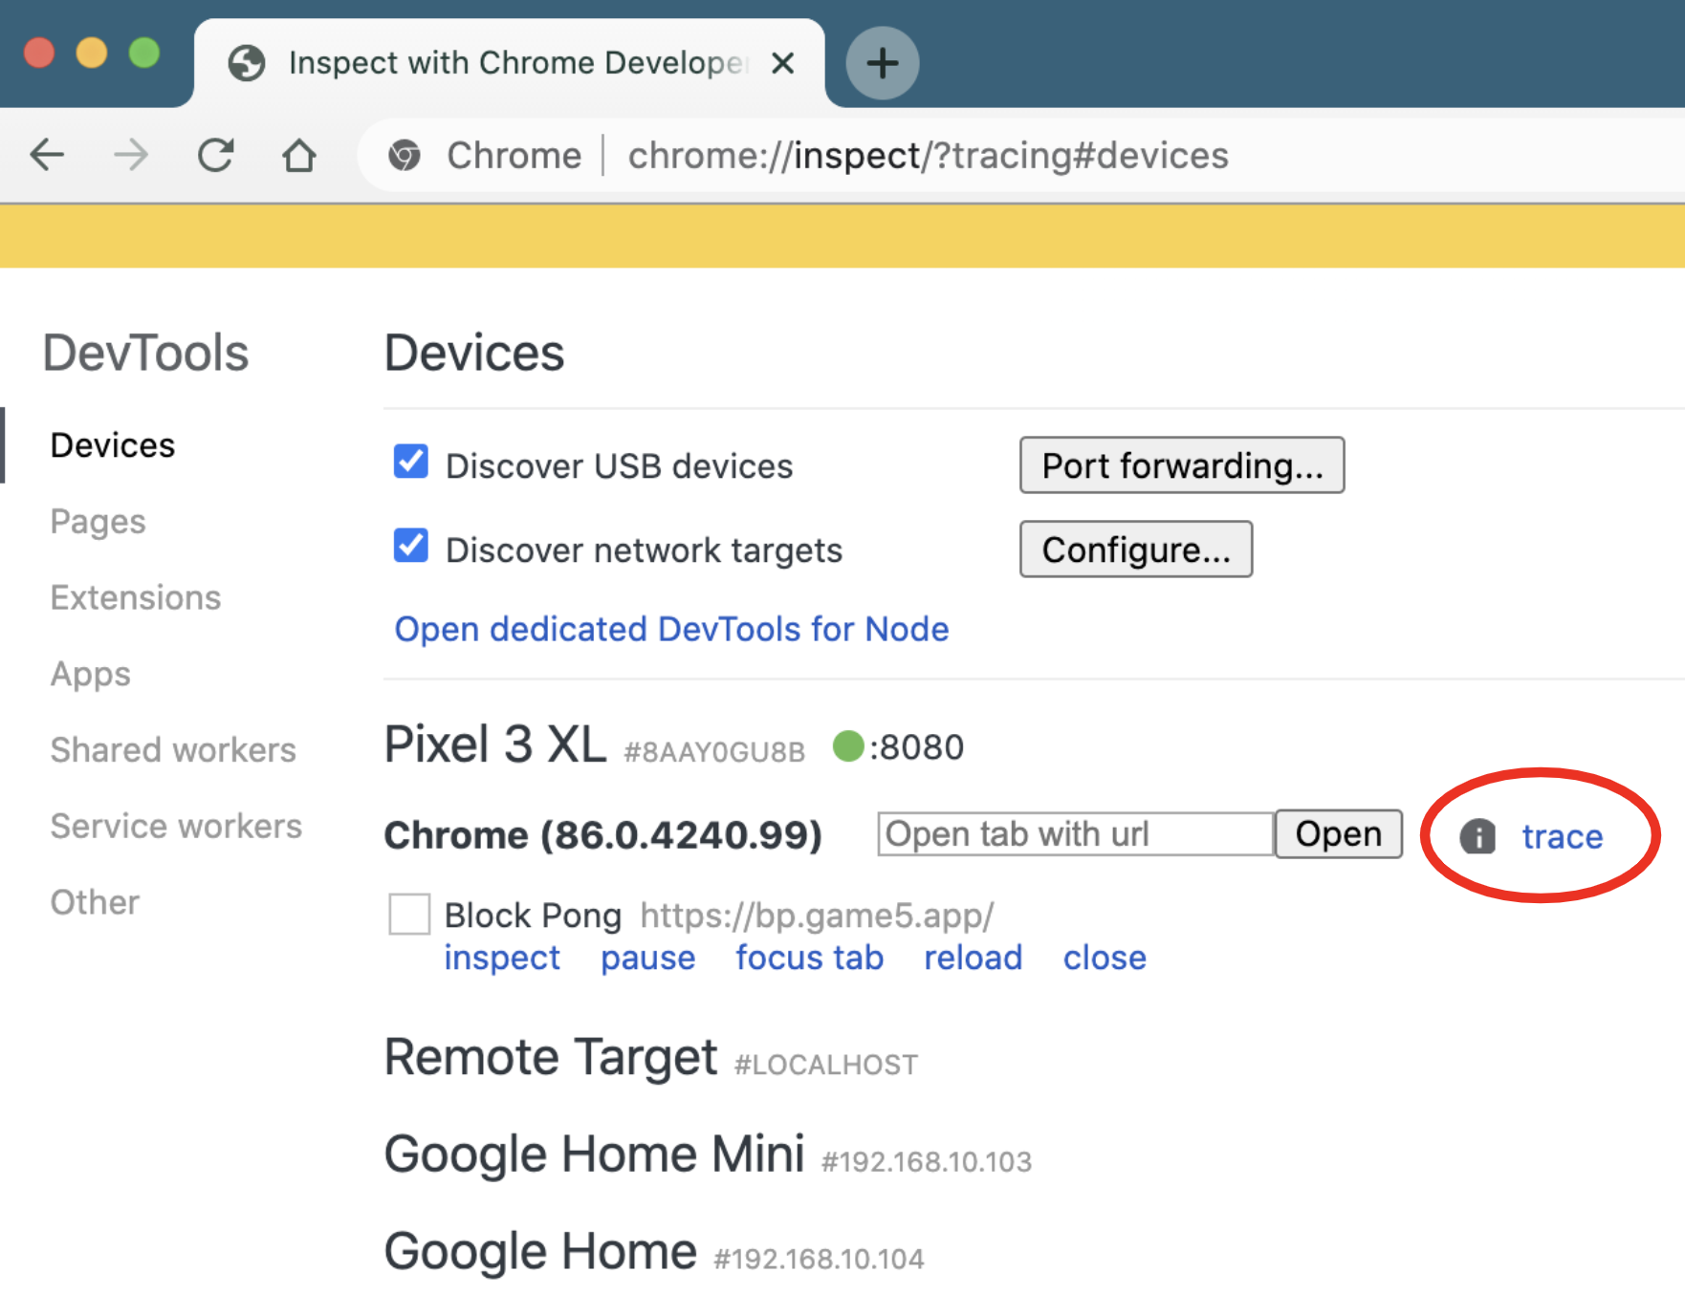Open the Other section
This screenshot has height=1294, width=1685.
click(x=95, y=901)
